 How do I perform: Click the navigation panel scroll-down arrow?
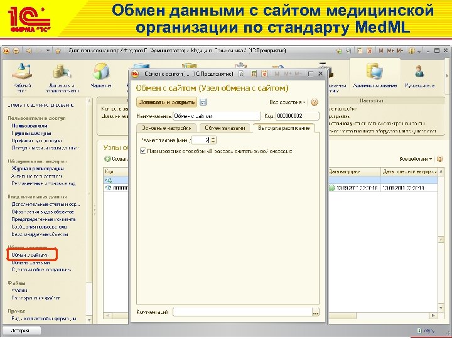(89, 320)
